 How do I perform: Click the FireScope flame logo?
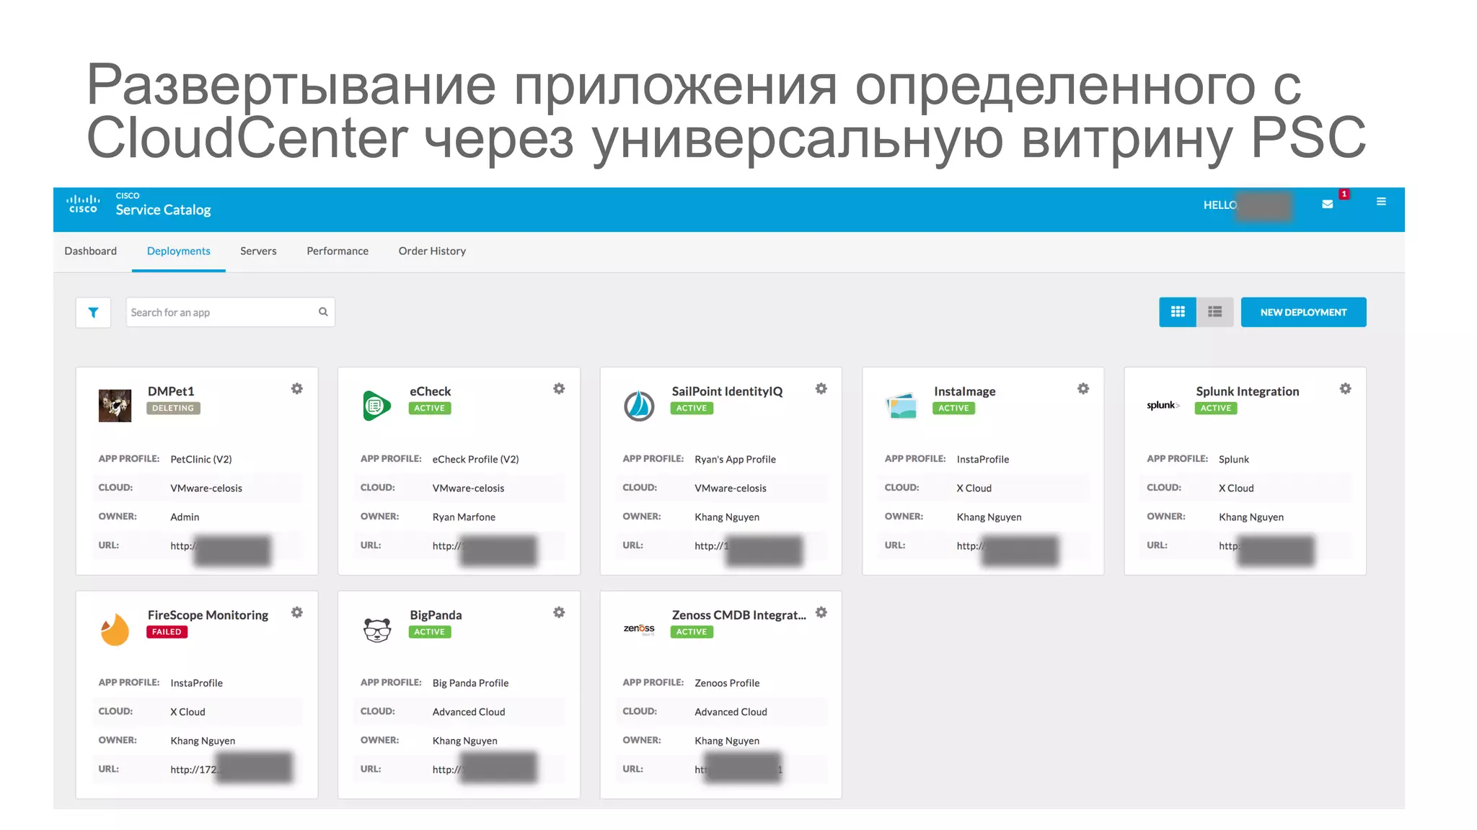[115, 629]
